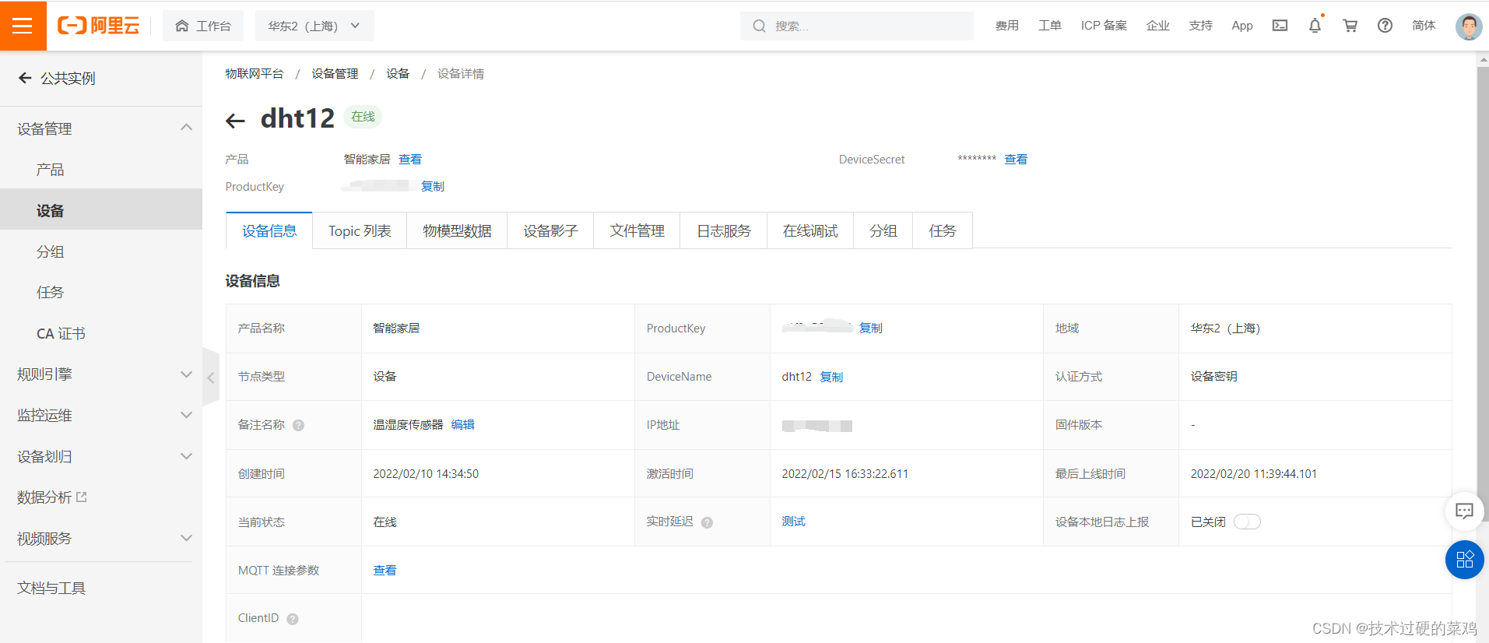
Task: Open the App menu item
Action: click(1242, 26)
